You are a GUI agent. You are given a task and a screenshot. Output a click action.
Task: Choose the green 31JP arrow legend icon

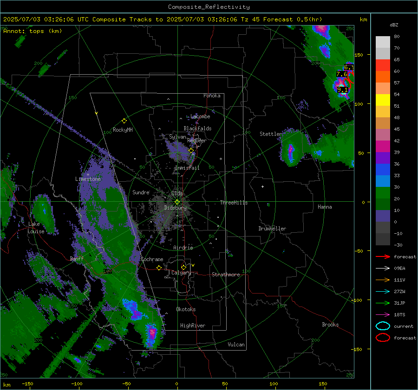coord(383,303)
